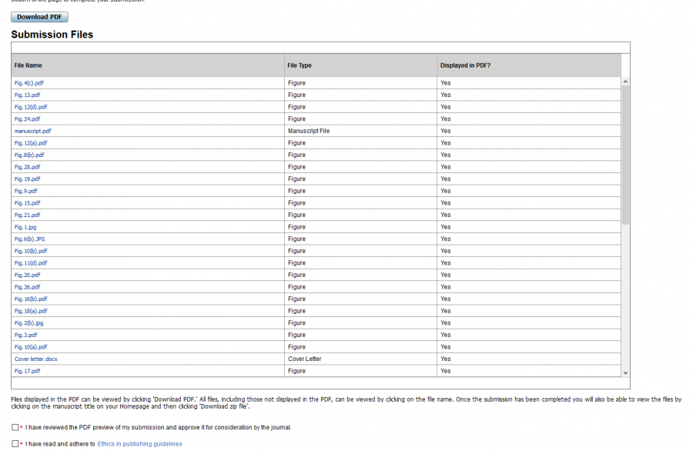Image resolution: width=693 pixels, height=451 pixels.
Task: Tick the ethics guidelines adherence checkbox
Action: (15, 444)
